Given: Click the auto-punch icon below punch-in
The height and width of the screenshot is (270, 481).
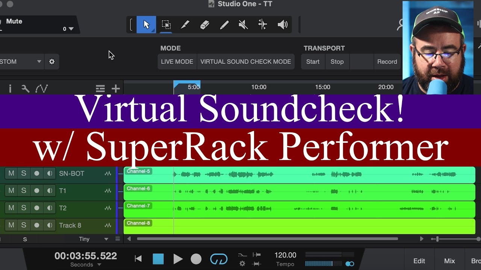Looking at the screenshot, I should point(257,264).
